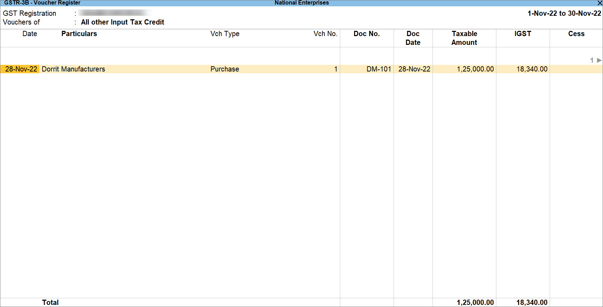The image size is (603, 307).
Task: Click the Total label in the bottom row
Action: pyautogui.click(x=50, y=302)
